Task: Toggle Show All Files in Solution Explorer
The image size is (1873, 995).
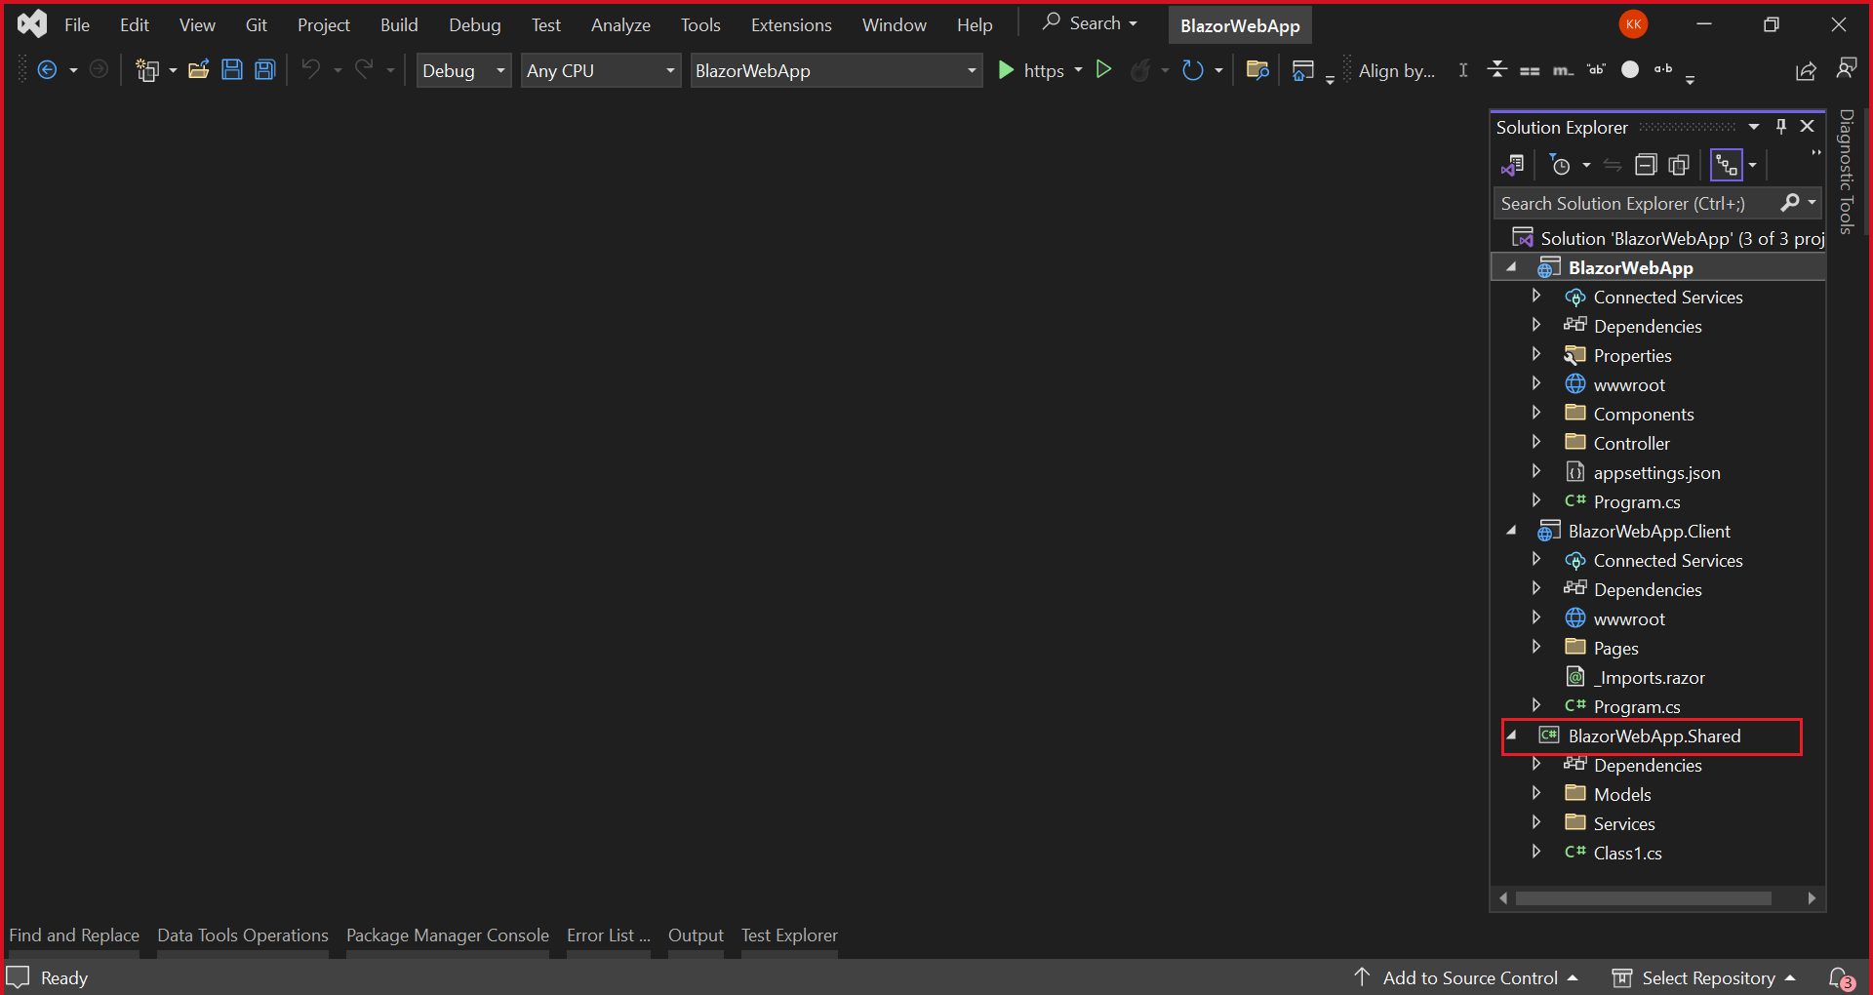Action: pyautogui.click(x=1680, y=165)
